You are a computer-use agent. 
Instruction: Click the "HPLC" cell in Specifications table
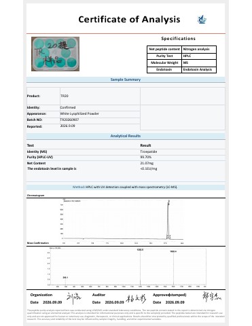tap(199, 56)
